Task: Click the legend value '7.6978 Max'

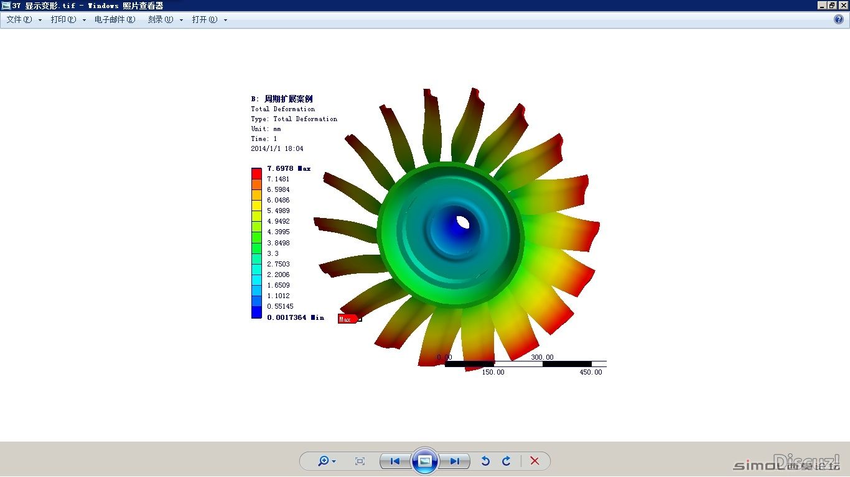Action: pyautogui.click(x=289, y=168)
